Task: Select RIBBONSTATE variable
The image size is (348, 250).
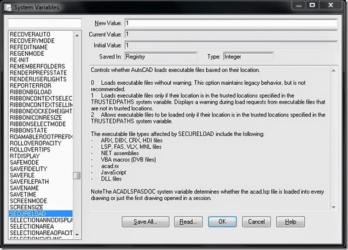Action: click(41, 130)
